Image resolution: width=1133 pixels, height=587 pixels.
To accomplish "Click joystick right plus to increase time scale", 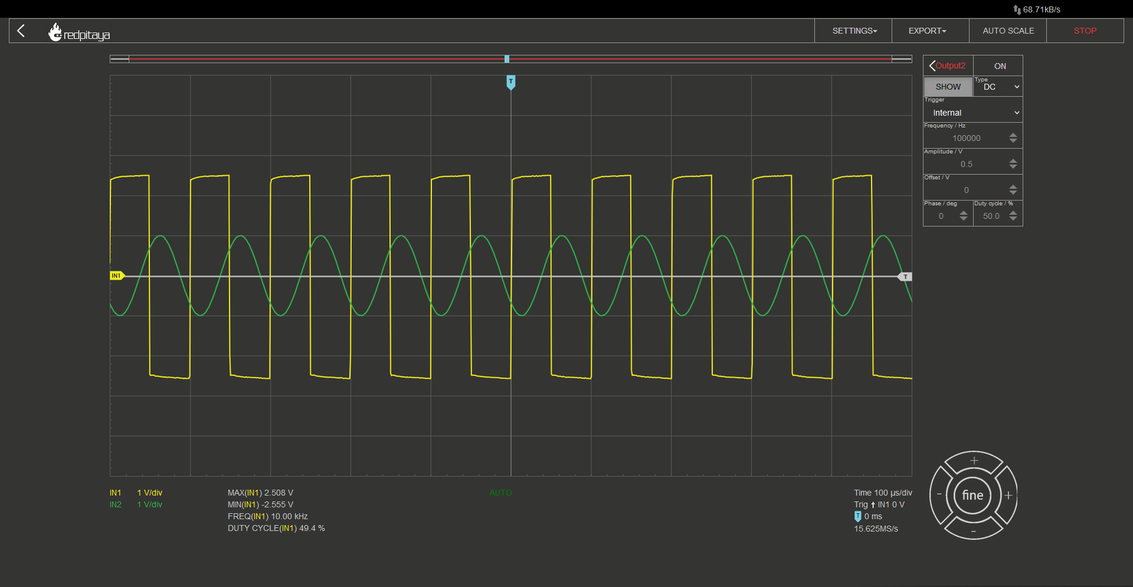I will pyautogui.click(x=1008, y=496).
